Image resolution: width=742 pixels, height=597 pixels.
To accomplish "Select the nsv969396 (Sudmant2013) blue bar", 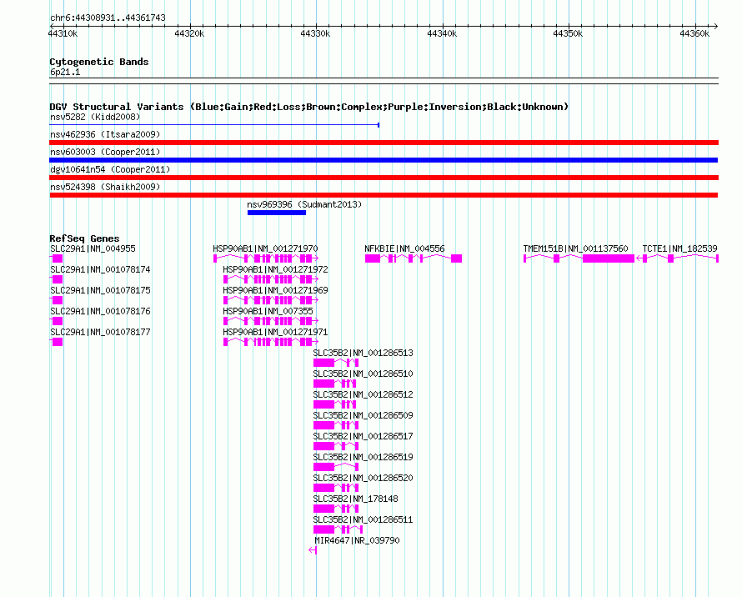I will tap(277, 213).
